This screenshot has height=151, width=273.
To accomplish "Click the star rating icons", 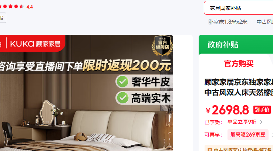I will 11,7.
